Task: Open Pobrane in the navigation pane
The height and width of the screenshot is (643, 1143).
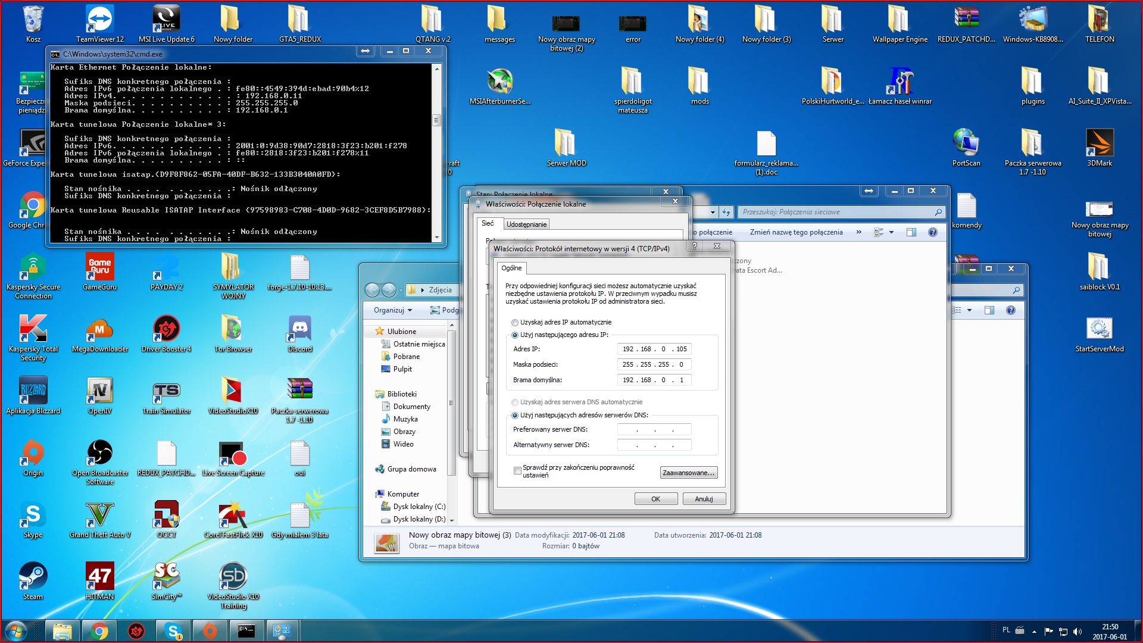Action: [406, 357]
